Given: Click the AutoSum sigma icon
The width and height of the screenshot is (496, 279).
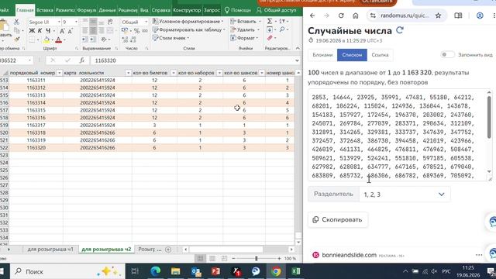Looking at the screenshot, I should (x=270, y=21).
